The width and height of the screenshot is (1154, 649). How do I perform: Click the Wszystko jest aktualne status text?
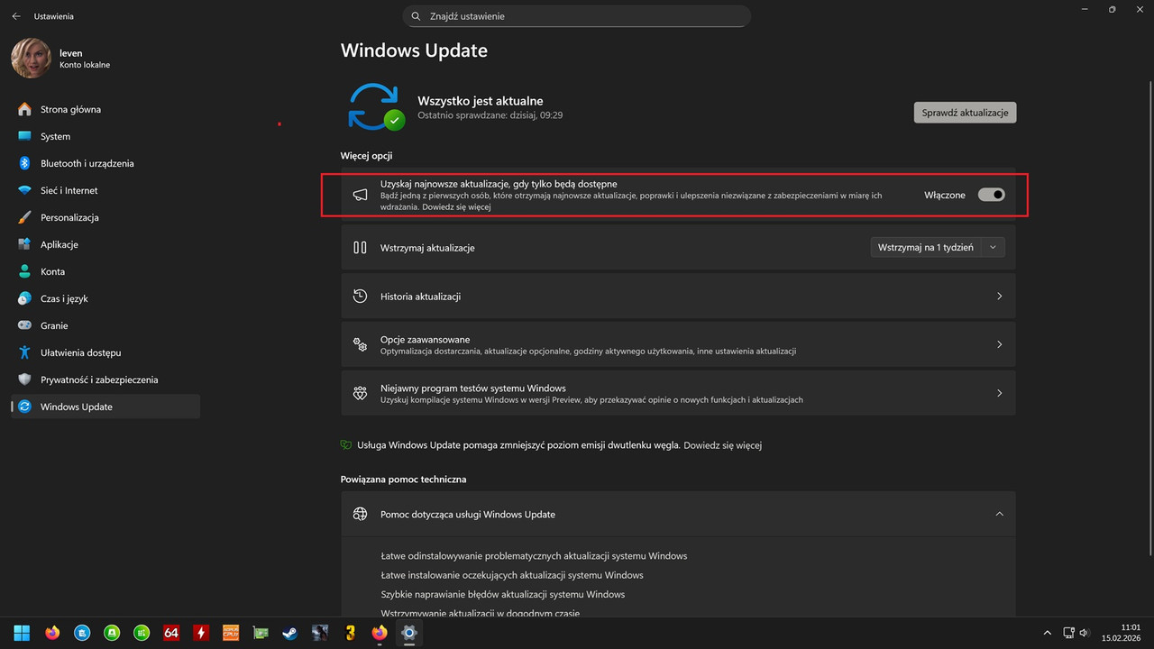tap(481, 101)
